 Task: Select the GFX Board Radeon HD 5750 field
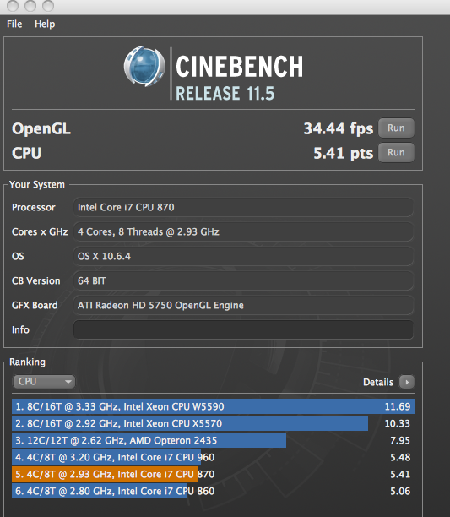(243, 305)
